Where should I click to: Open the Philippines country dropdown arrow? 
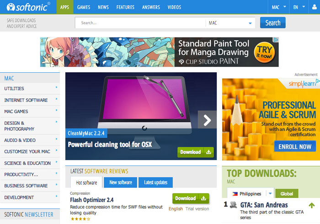coord(270,193)
